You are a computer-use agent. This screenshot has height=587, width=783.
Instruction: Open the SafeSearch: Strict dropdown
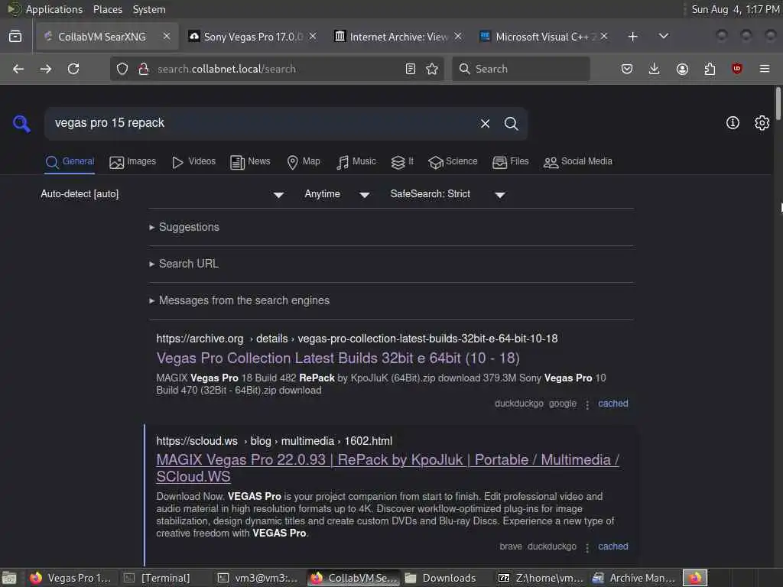click(x=448, y=194)
